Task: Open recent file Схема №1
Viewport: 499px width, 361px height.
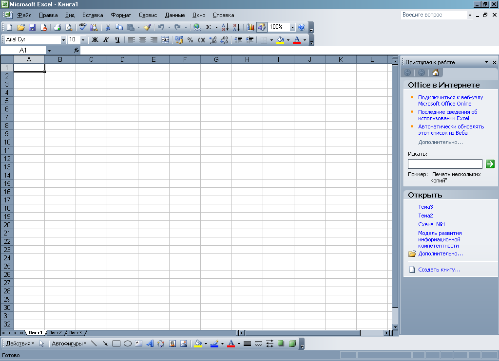Action: (x=432, y=224)
